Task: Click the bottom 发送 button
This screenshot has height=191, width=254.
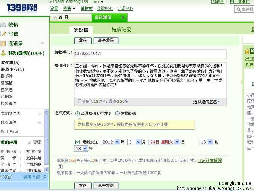Action: point(83,186)
